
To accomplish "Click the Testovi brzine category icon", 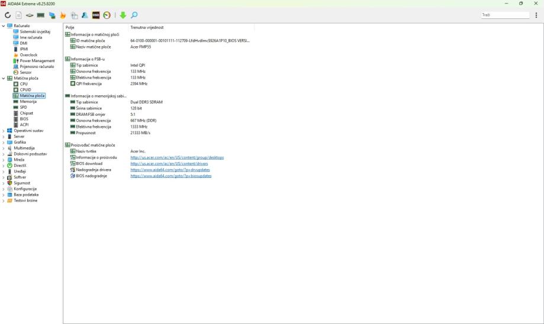I will [x=9, y=200].
